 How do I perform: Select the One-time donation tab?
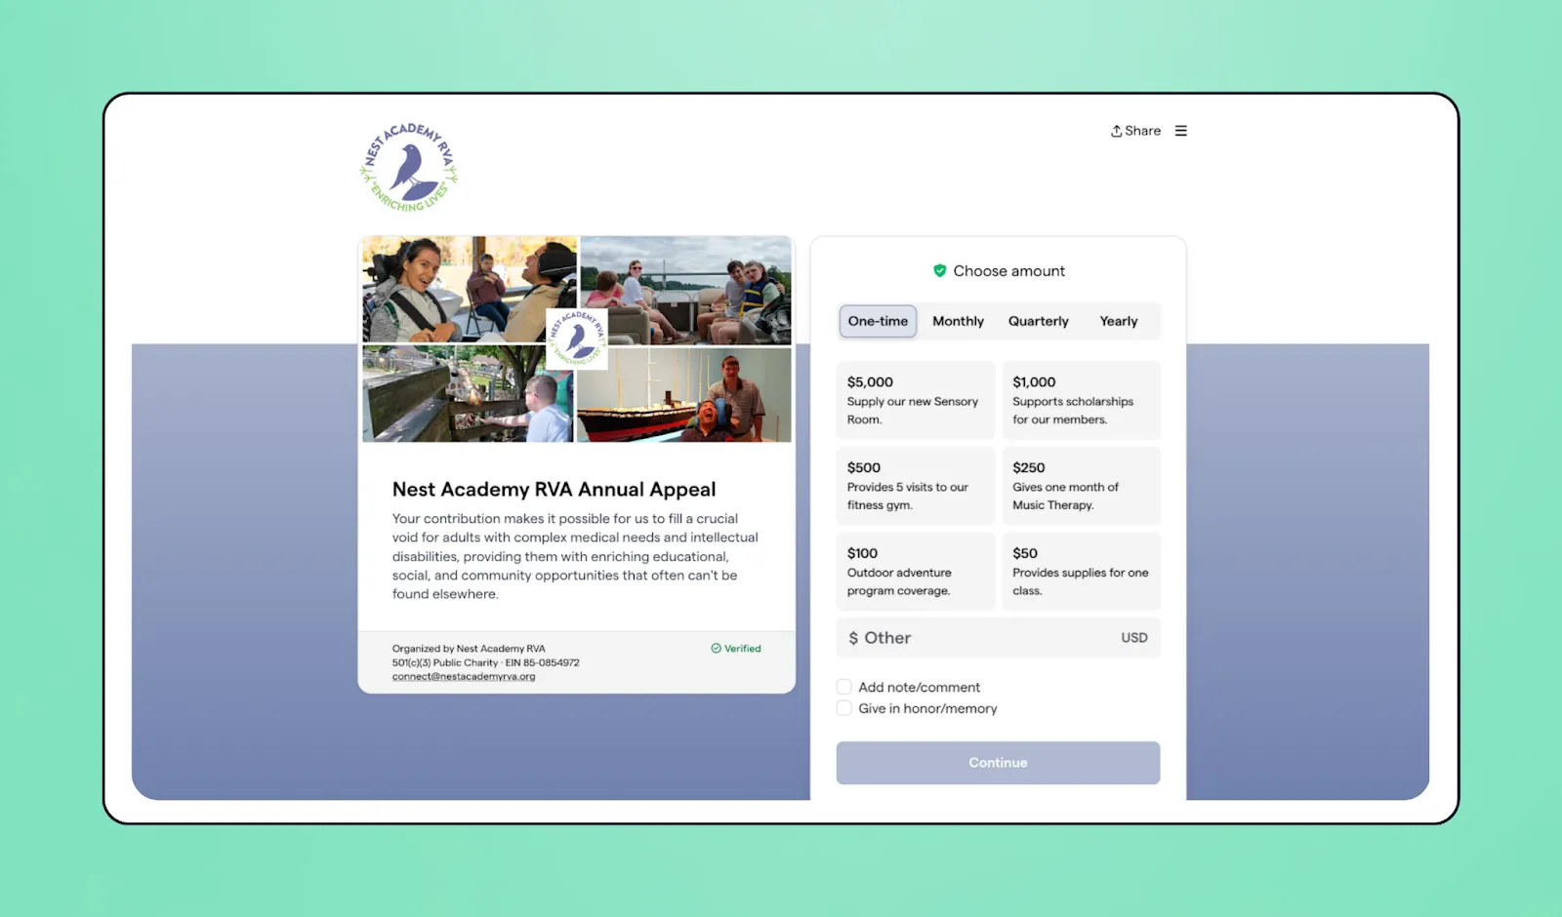click(x=877, y=321)
